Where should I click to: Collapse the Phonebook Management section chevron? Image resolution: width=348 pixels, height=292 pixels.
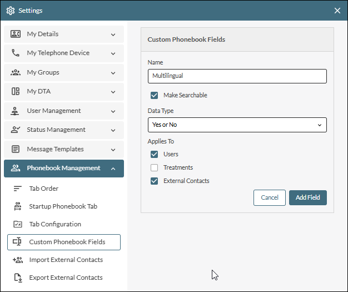pos(113,169)
